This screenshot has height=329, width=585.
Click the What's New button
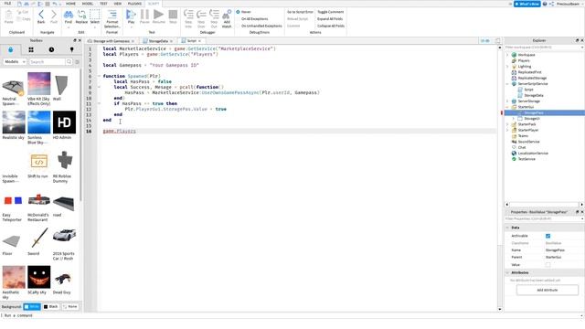coord(526,4)
